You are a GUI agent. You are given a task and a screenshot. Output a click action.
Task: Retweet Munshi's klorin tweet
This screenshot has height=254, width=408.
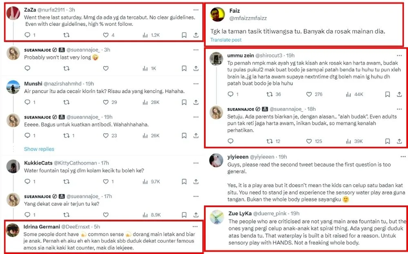coord(67,102)
